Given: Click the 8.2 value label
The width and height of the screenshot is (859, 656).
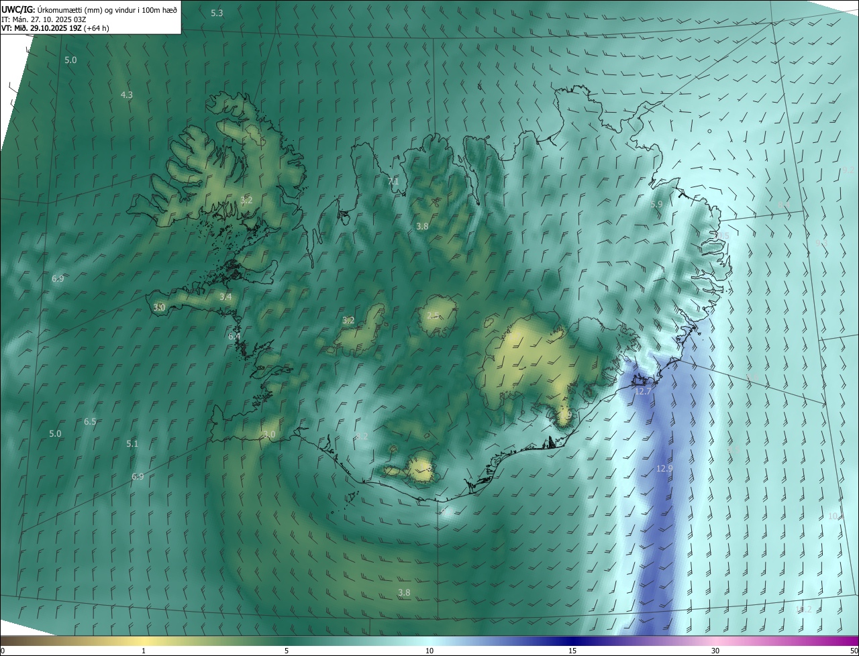Looking at the screenshot, I should [x=362, y=437].
